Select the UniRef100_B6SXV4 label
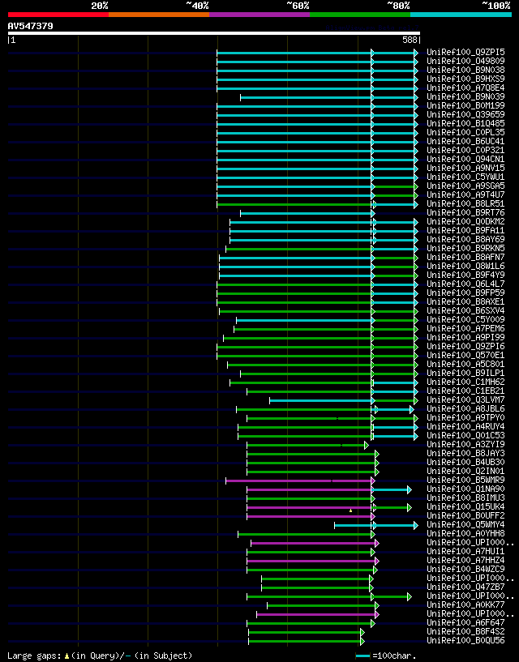Viewport: 519px width, 662px height. tap(465, 310)
